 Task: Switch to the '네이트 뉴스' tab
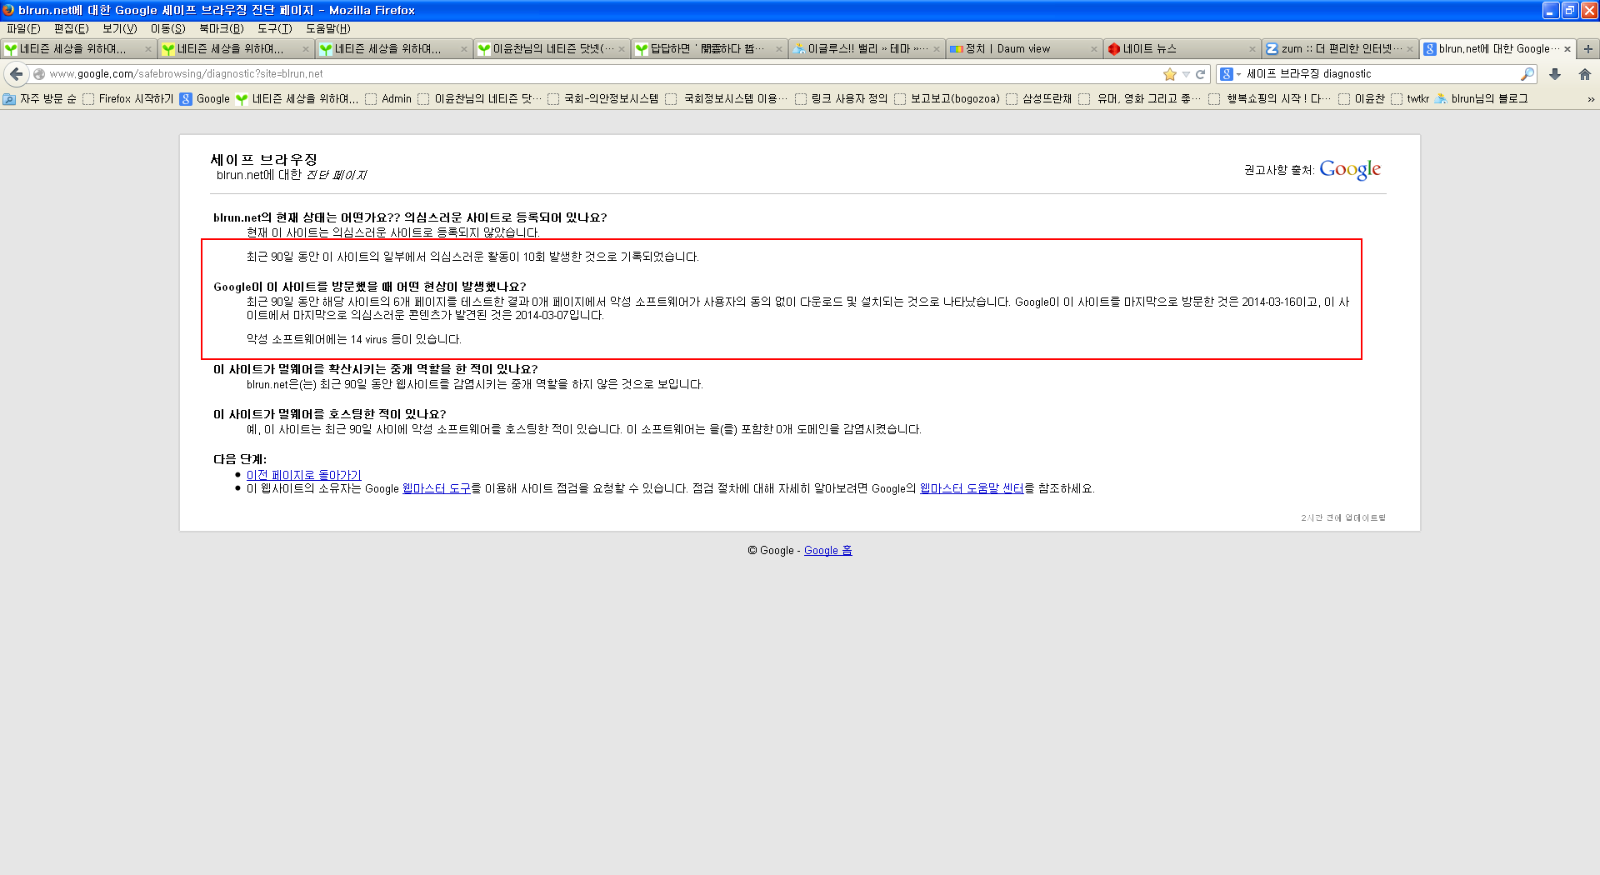(x=1182, y=49)
